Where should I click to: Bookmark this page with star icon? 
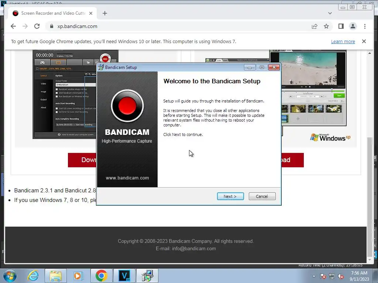(x=326, y=26)
